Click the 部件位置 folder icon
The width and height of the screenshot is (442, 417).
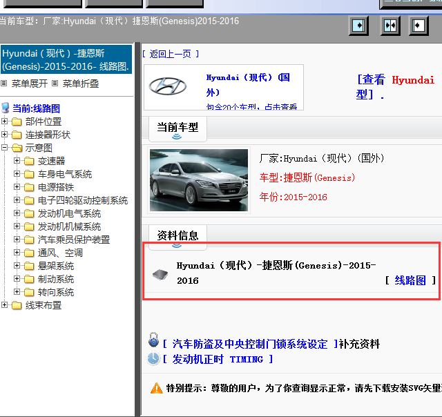[17, 122]
